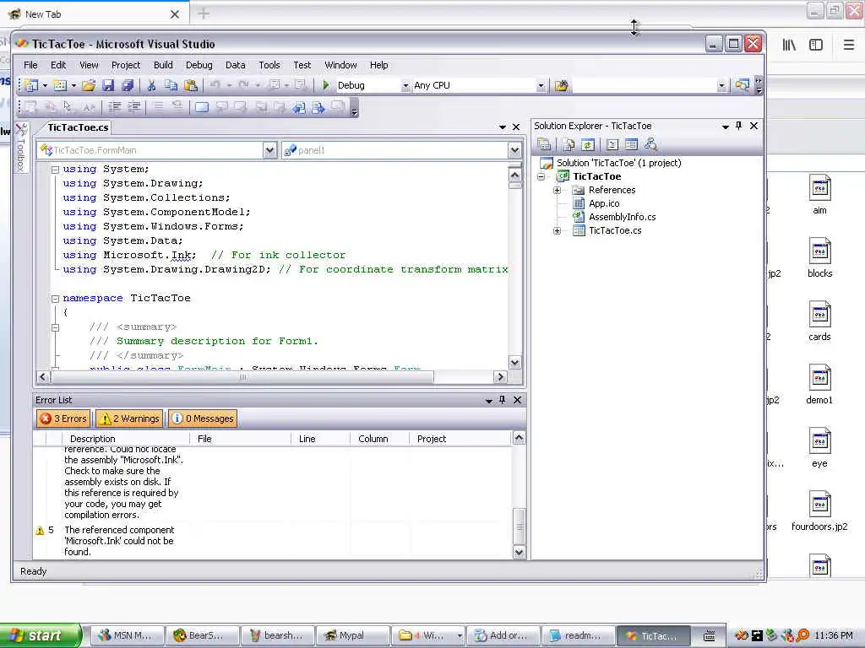The image size is (865, 648).
Task: Open the blocks file in background window
Action: [819, 258]
